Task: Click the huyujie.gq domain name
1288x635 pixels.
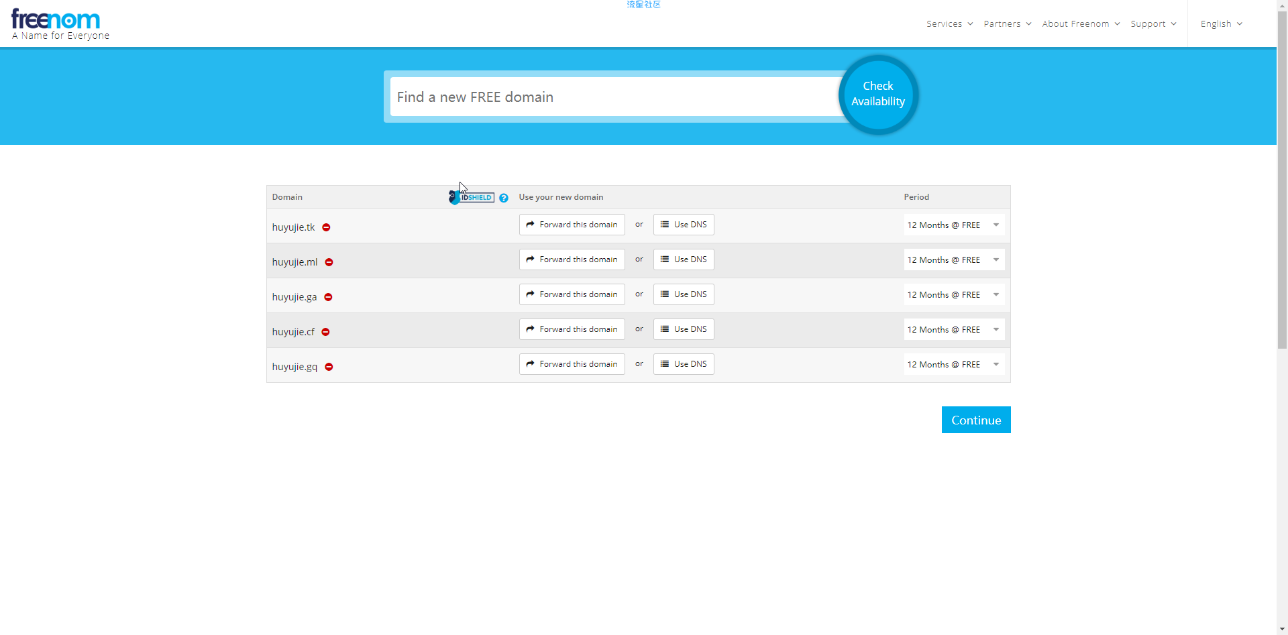Action: (x=294, y=367)
